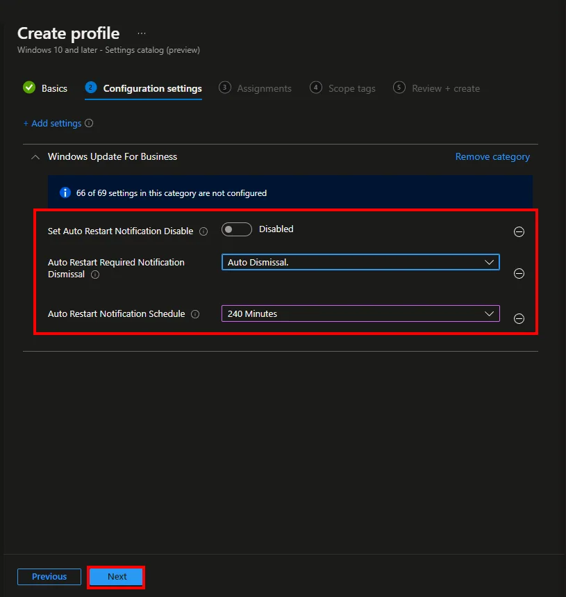Image resolution: width=566 pixels, height=597 pixels.
Task: Open the Scope tags step
Action: (x=342, y=88)
